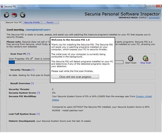This screenshot has height=134, width=162.
Task: Open help [?] next to Secunia System Score
Action: [39, 93]
